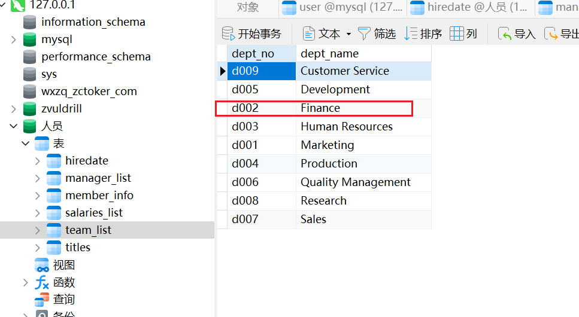Expand the hiredate table node
The width and height of the screenshot is (579, 317).
[37, 161]
